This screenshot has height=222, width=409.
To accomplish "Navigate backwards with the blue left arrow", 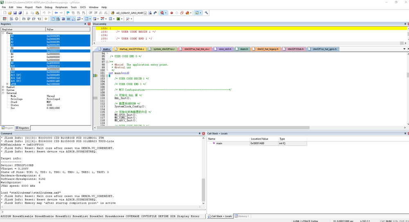I will point(56,13).
